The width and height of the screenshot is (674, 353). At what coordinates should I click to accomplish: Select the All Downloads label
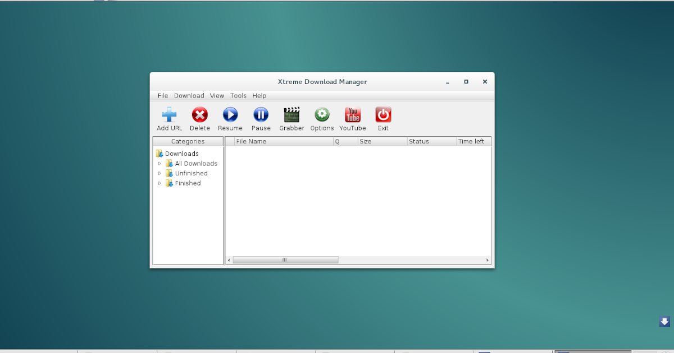coord(196,164)
